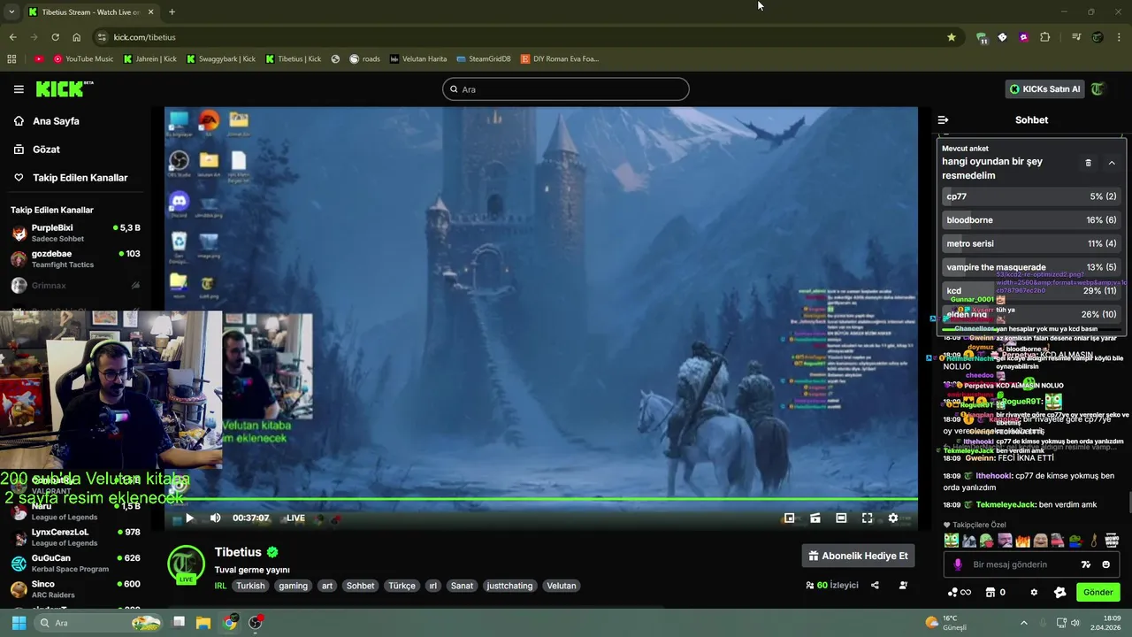The height and width of the screenshot is (637, 1132).
Task: Vote for metro serisi in the poll
Action: 1031,243
